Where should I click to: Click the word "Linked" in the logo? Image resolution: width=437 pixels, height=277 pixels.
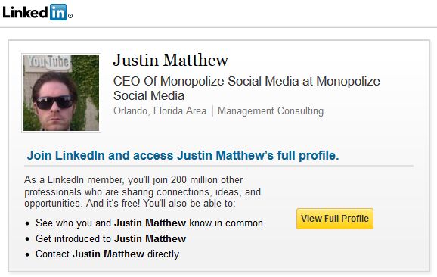[x=26, y=12]
